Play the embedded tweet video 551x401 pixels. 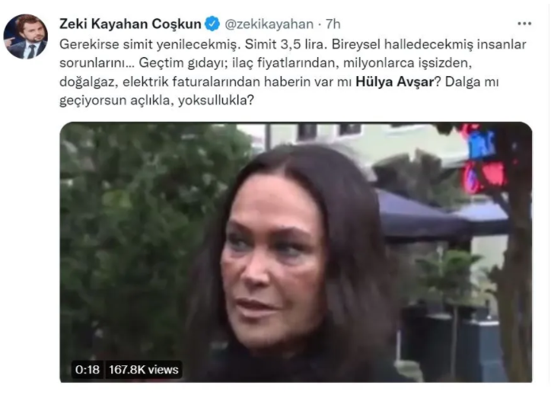(296, 252)
